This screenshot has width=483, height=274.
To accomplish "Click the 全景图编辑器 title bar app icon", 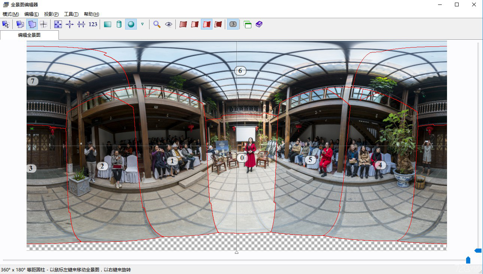I will 6,5.
